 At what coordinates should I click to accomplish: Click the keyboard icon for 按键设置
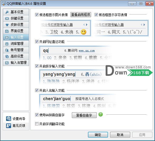coord(7,18)
